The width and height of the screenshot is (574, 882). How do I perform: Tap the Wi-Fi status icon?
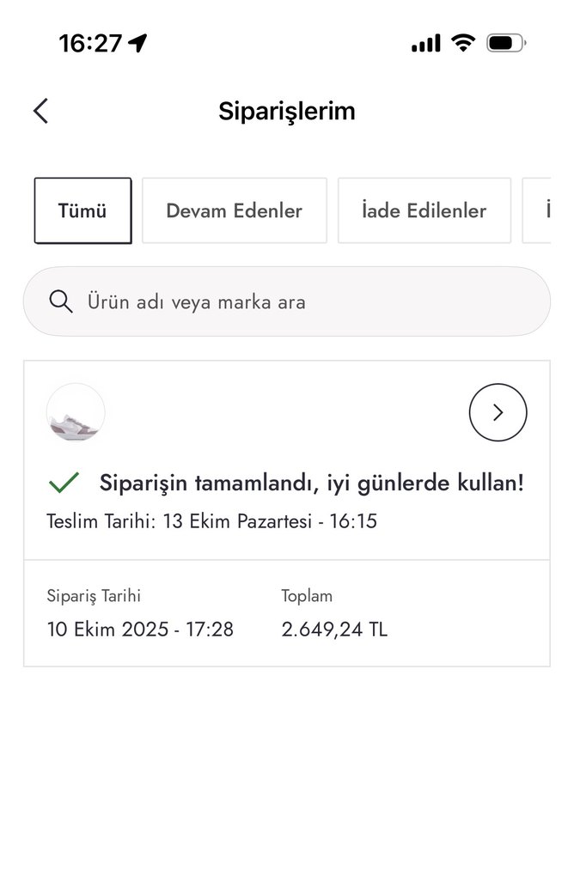click(463, 43)
